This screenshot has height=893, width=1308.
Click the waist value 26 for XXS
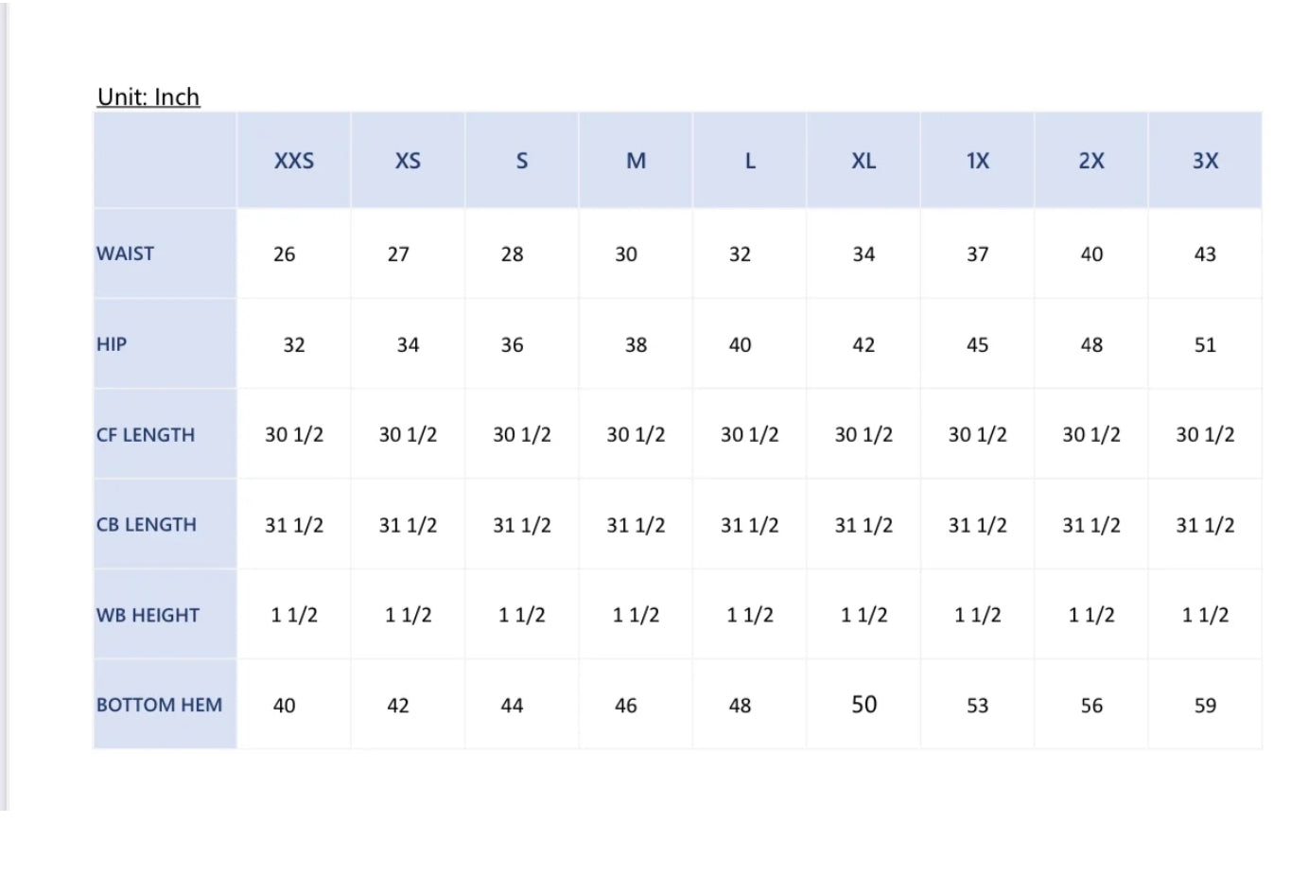coord(284,254)
